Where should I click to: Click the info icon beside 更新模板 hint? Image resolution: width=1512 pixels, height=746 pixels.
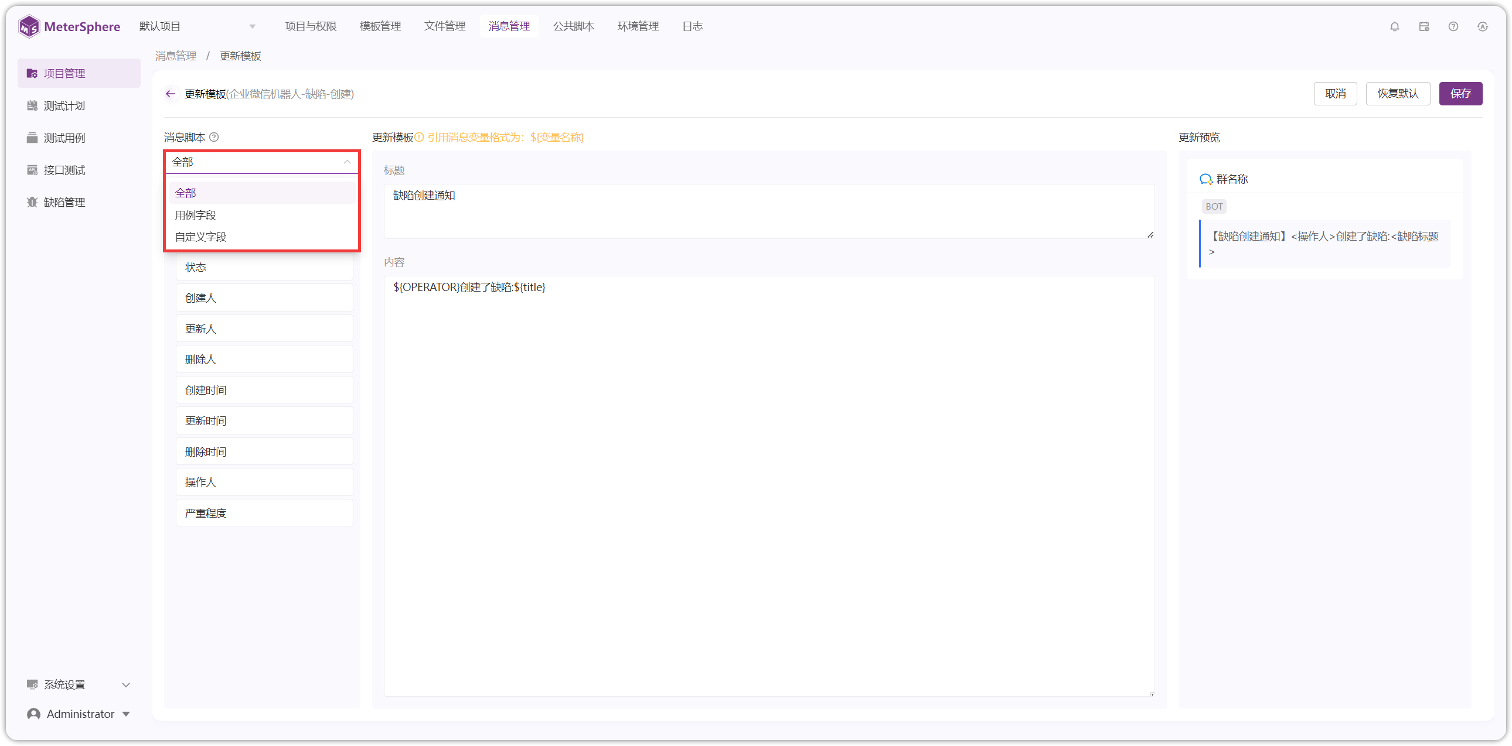419,137
